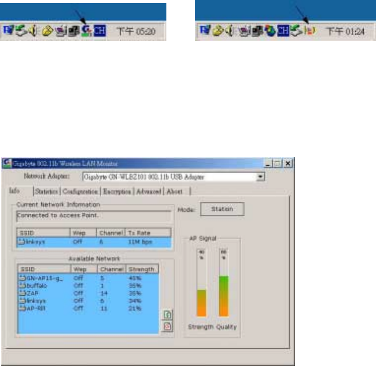The image size is (376, 366).
Task: Click Strength column header in Available Network
Action: (x=142, y=269)
